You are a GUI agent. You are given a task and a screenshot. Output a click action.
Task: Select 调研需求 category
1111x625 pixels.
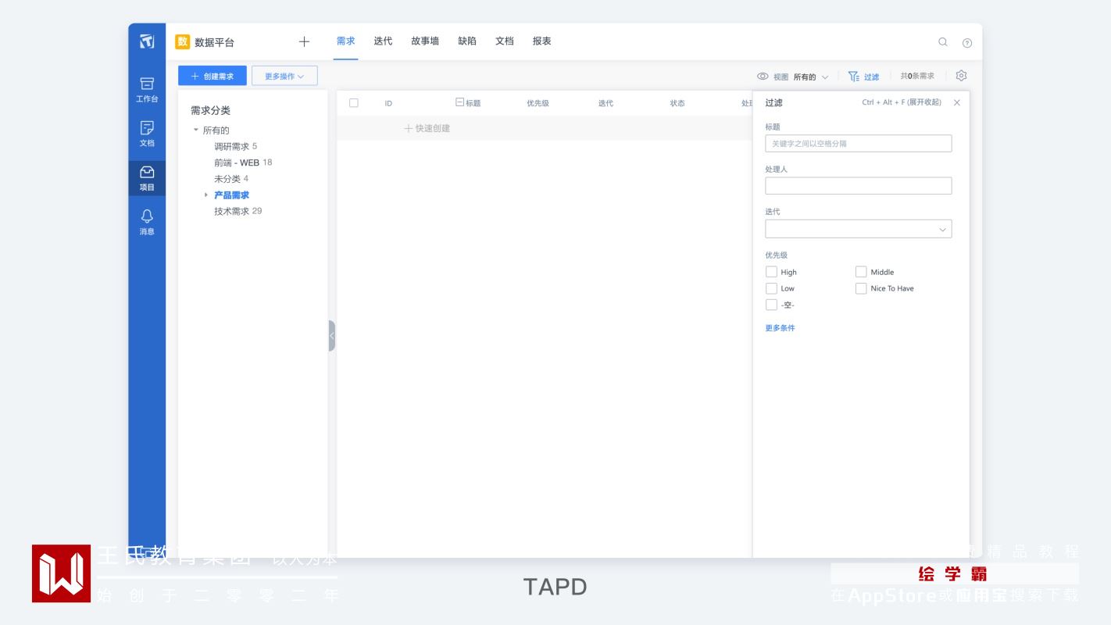point(236,146)
